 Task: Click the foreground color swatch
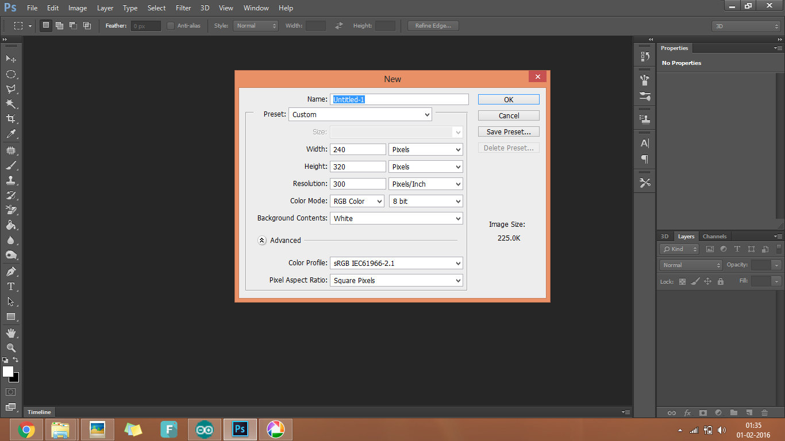7,372
